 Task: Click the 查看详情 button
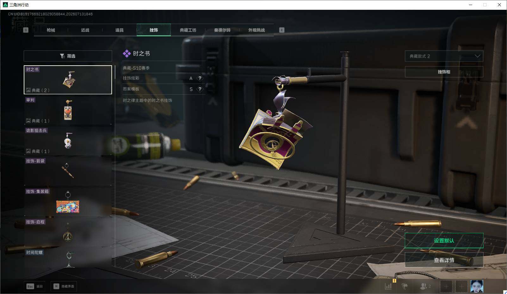[x=444, y=260]
